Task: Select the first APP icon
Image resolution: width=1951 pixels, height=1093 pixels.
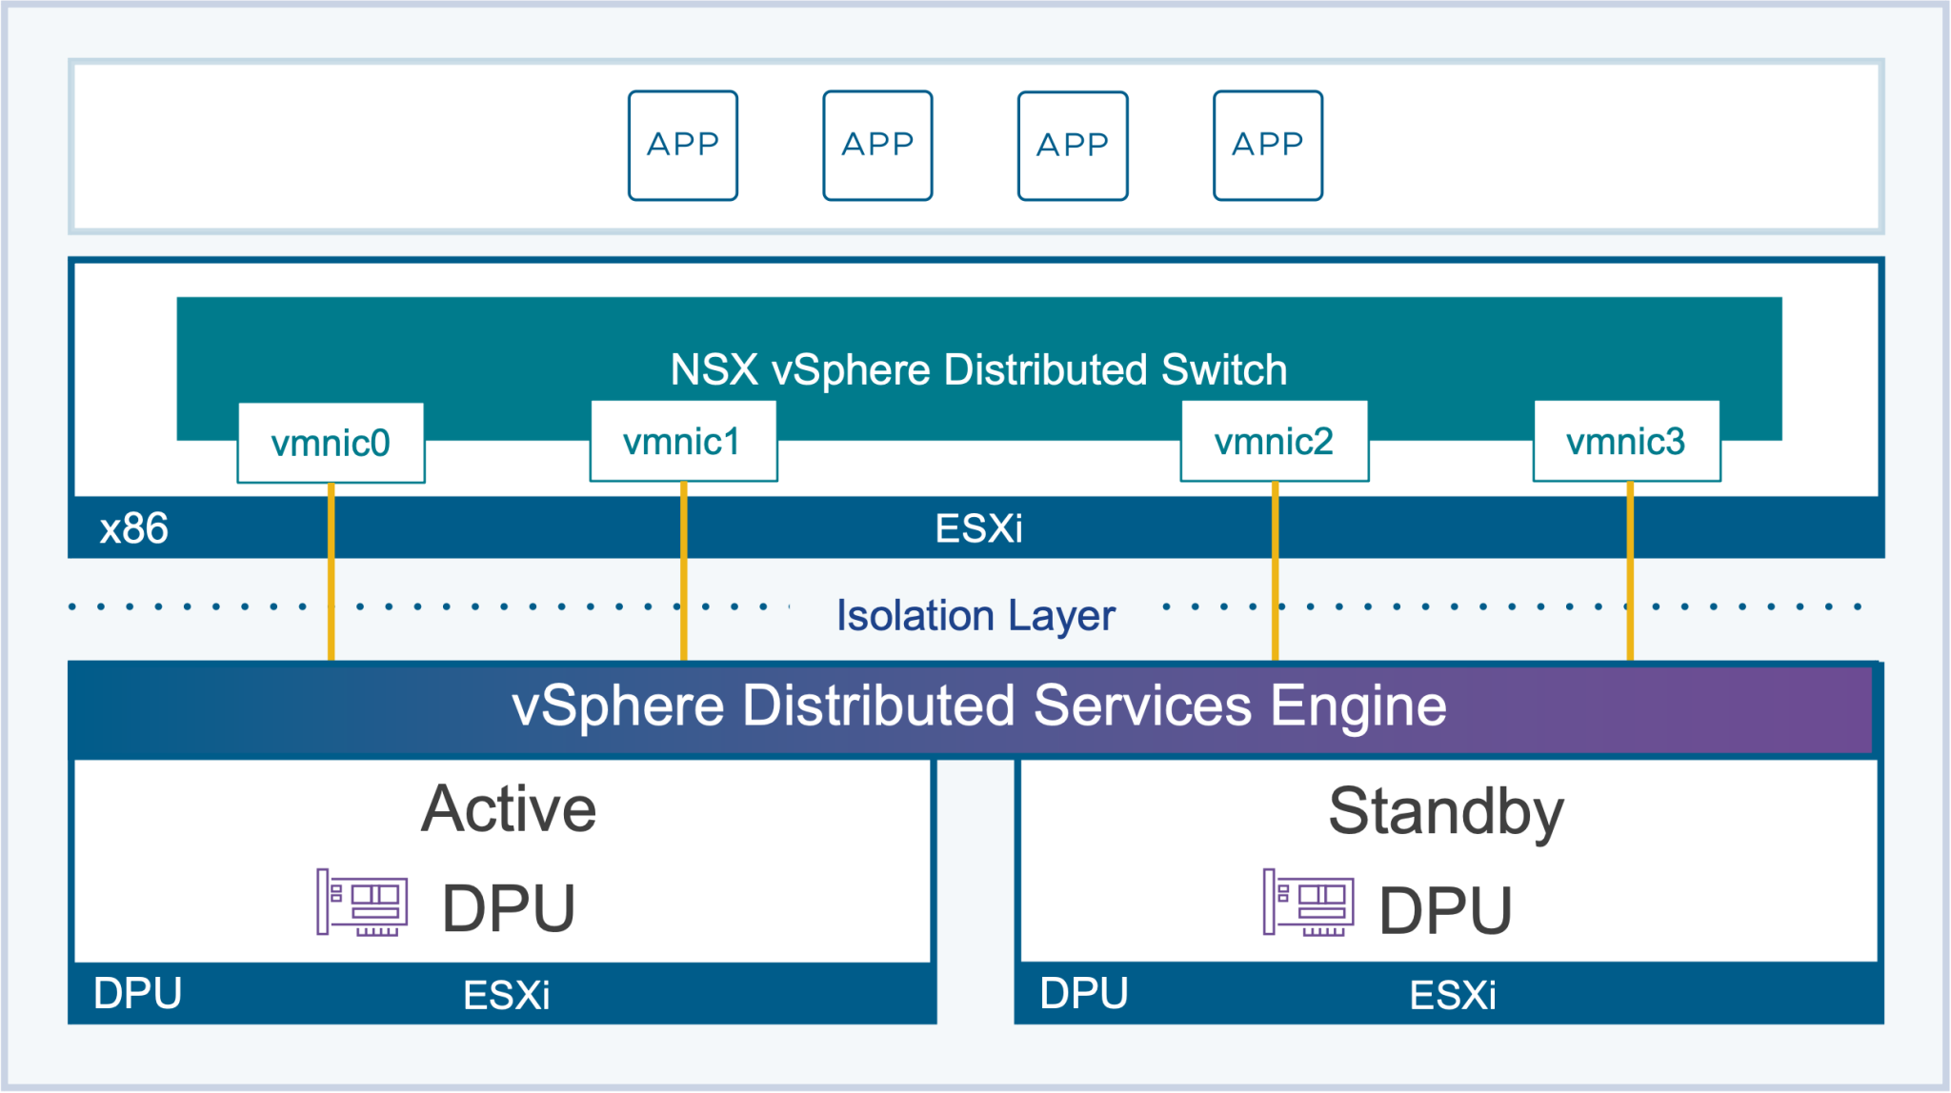Action: [x=682, y=143]
